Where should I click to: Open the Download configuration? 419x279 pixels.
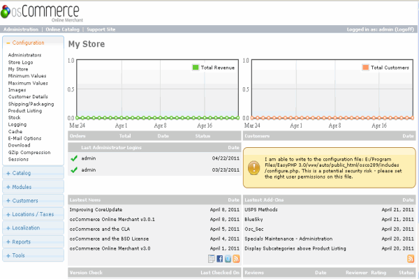click(19, 145)
